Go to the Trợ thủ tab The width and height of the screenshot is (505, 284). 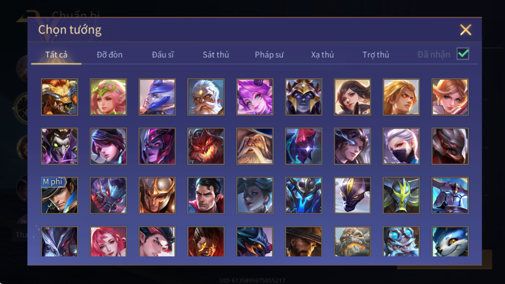point(376,55)
